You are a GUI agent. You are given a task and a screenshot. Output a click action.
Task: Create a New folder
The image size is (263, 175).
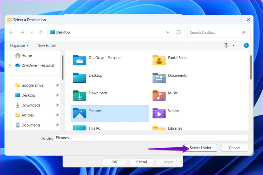(x=47, y=46)
